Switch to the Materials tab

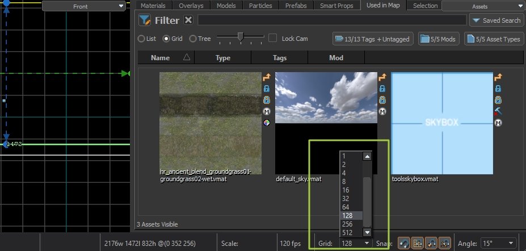153,6
